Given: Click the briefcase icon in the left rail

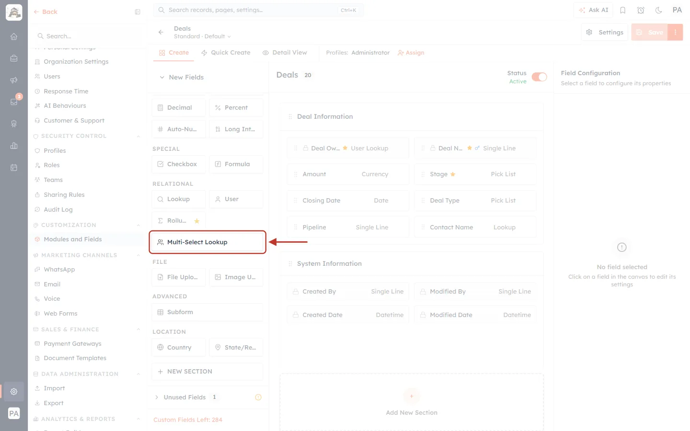Looking at the screenshot, I should click(x=14, y=58).
